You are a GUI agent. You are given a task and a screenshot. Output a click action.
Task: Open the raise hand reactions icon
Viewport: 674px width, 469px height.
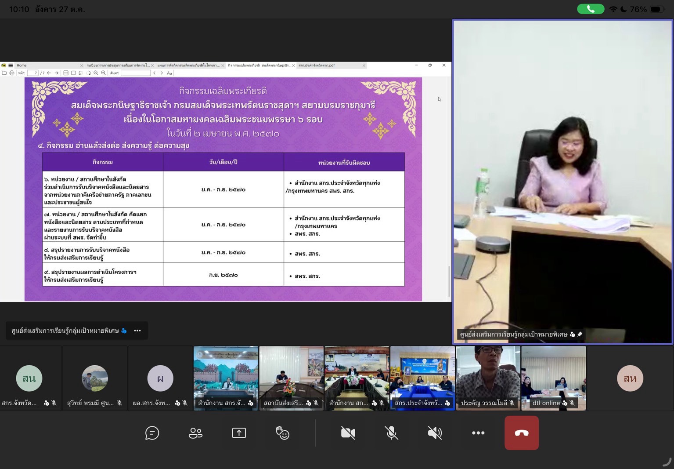pos(282,433)
